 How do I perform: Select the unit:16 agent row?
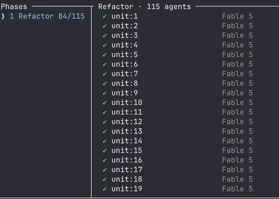[x=177, y=160]
